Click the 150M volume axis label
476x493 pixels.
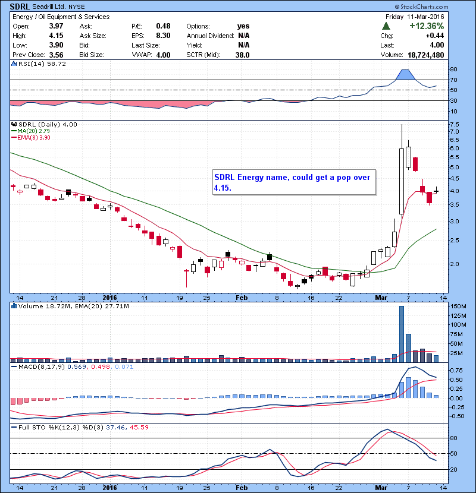click(458, 306)
